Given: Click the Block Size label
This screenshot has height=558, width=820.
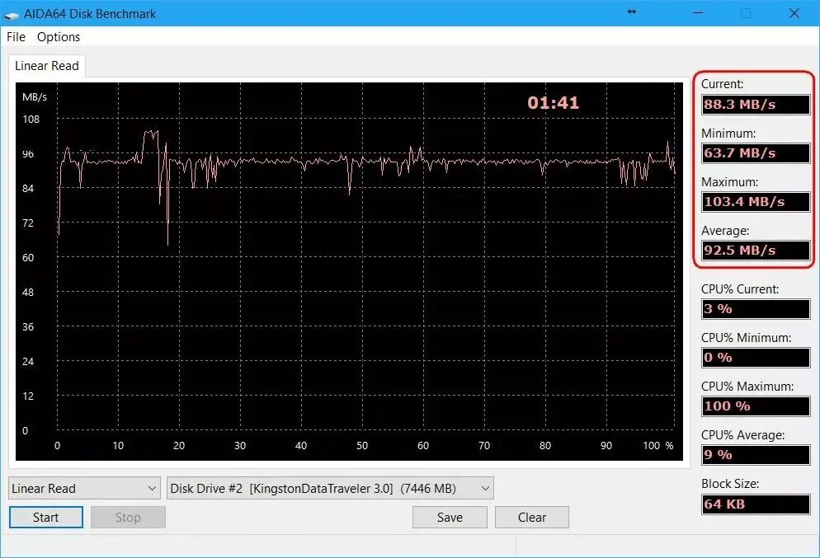Looking at the screenshot, I should coord(730,484).
